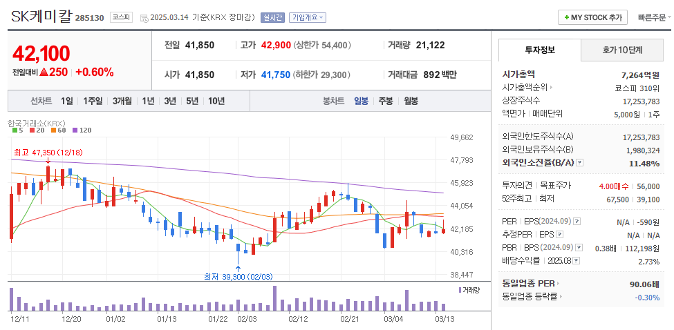
Task: Click the 동일업종 PER value 90.06배
Action: (644, 284)
